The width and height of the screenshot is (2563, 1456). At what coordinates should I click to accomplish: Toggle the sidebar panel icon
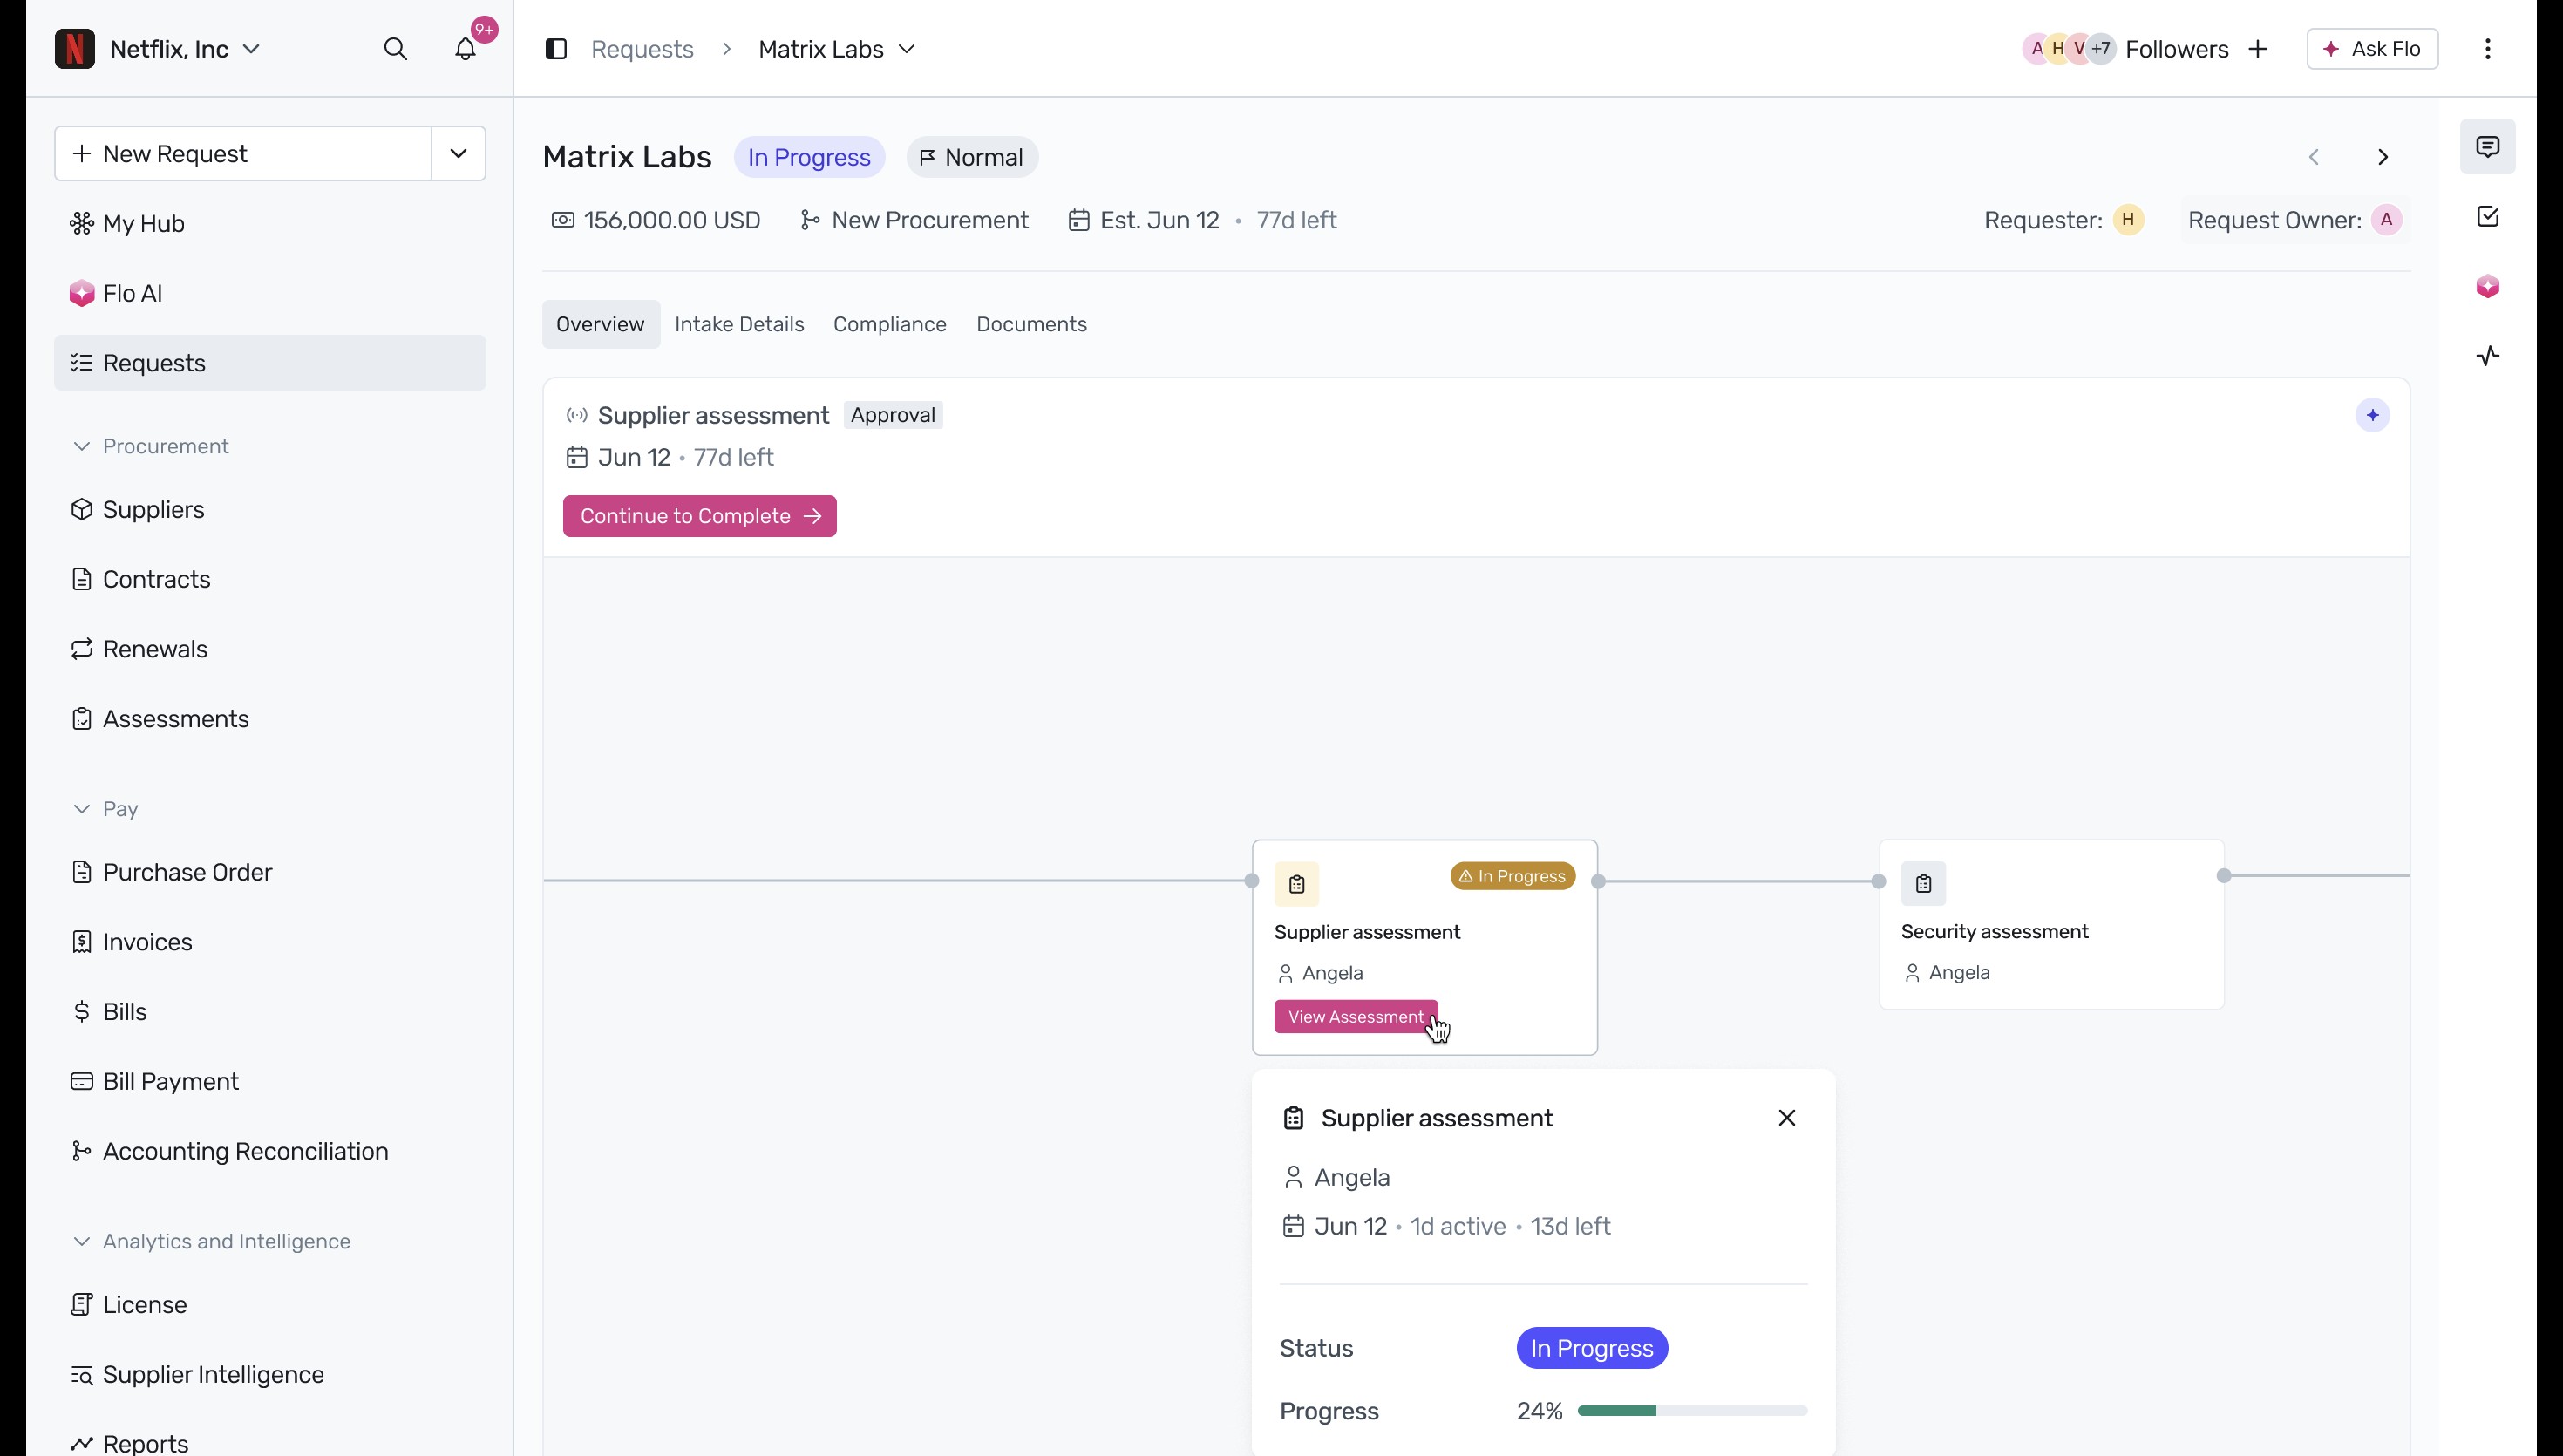[x=557, y=49]
